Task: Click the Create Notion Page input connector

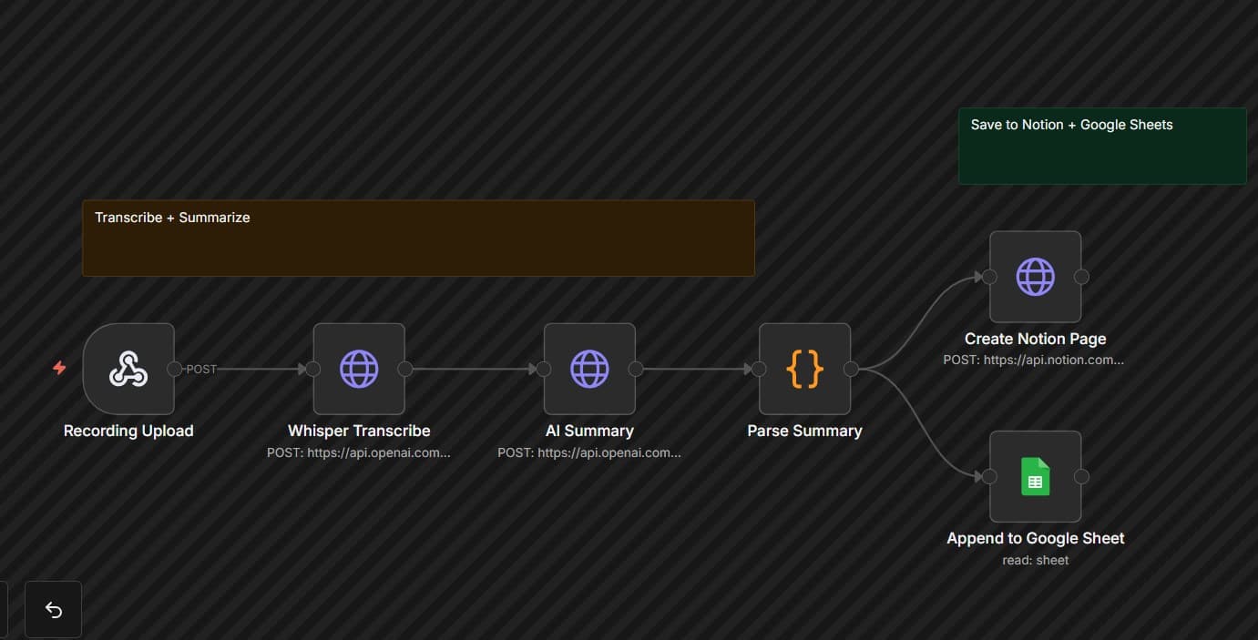Action: coord(989,277)
